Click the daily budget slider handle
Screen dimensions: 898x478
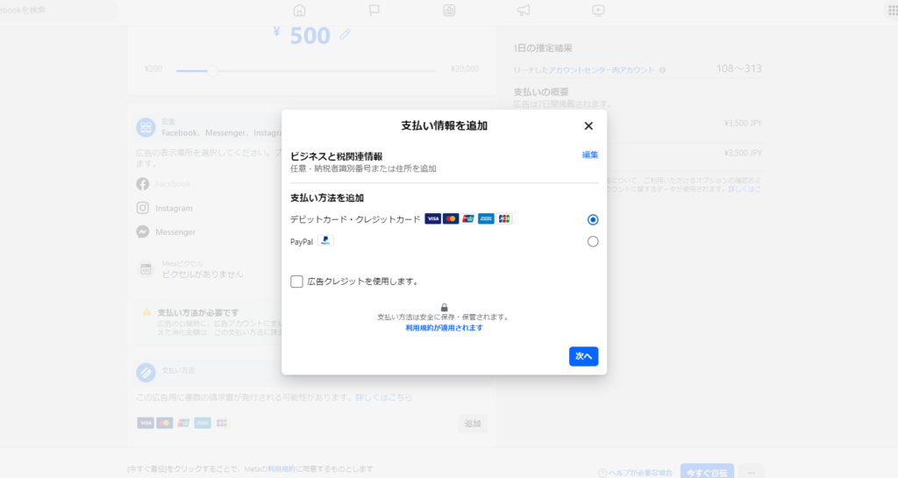(x=211, y=69)
